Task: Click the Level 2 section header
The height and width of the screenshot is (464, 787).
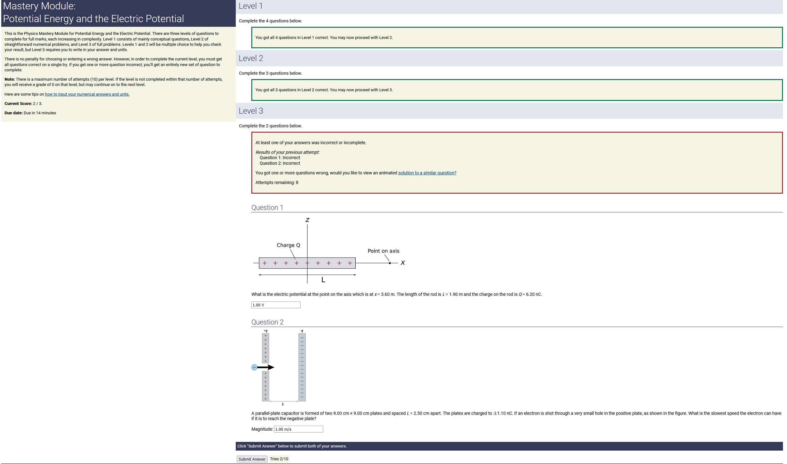Action: click(251, 59)
